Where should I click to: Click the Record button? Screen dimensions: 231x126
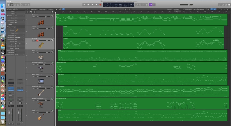click(x=100, y=5)
